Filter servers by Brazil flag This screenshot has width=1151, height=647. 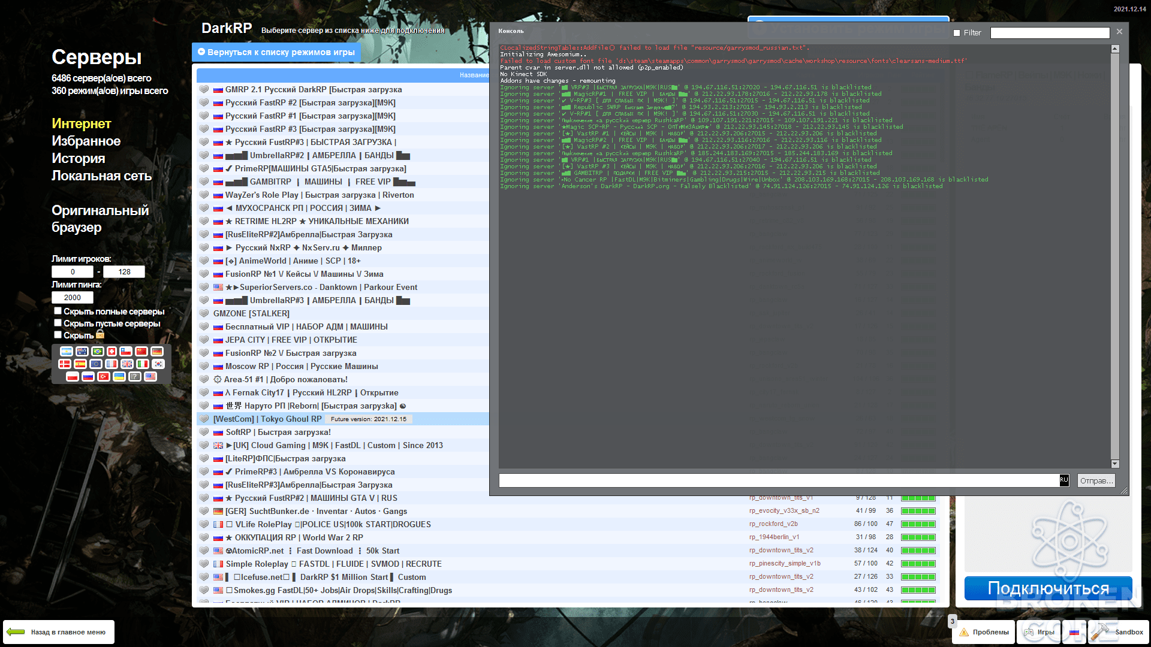click(x=97, y=352)
